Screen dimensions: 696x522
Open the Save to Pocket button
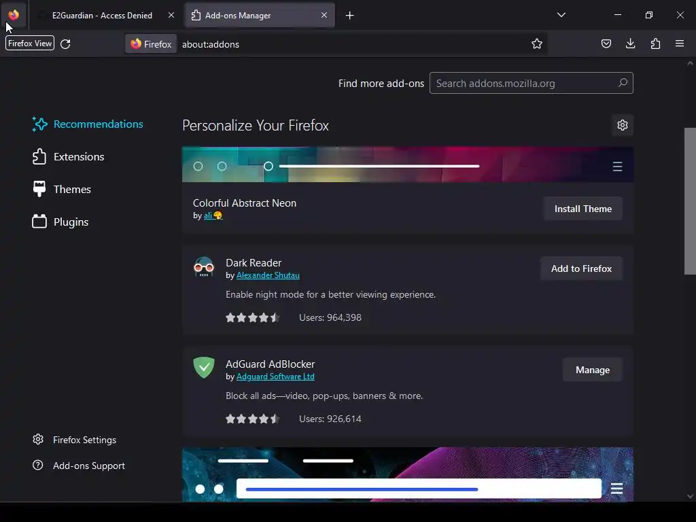tap(606, 43)
